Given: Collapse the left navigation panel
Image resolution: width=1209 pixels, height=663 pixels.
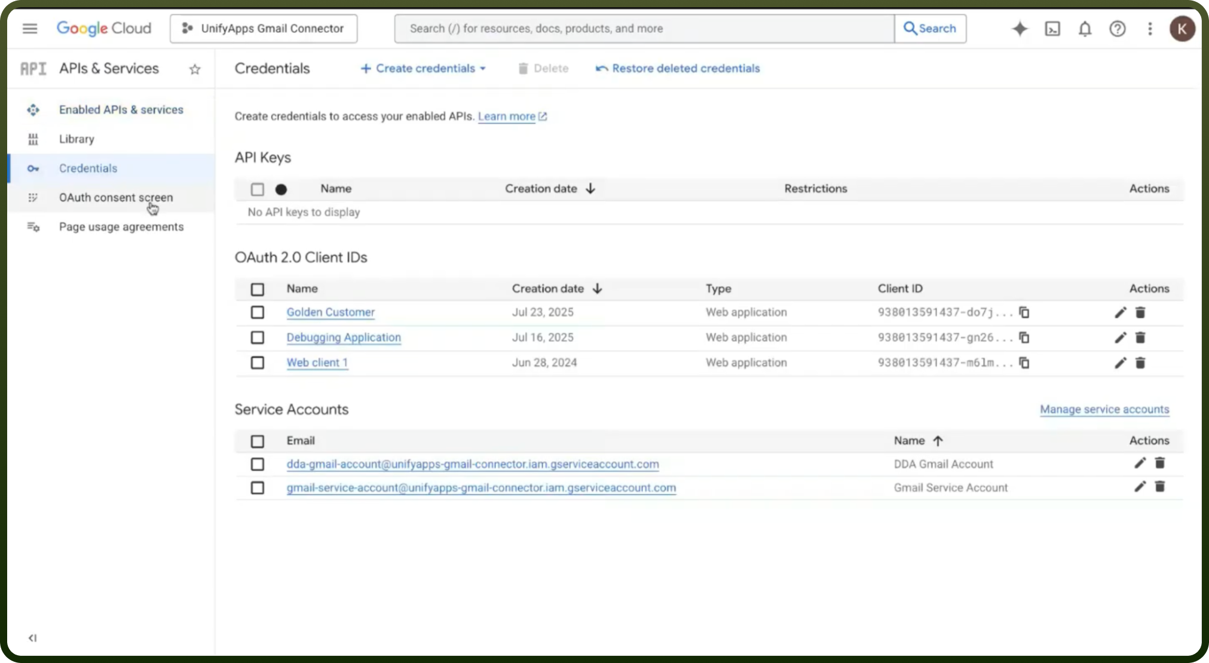Looking at the screenshot, I should 32,638.
